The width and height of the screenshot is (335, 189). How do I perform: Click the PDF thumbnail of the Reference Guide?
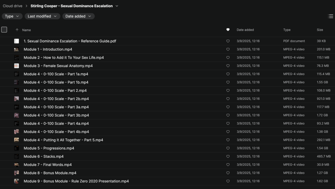coord(16,41)
